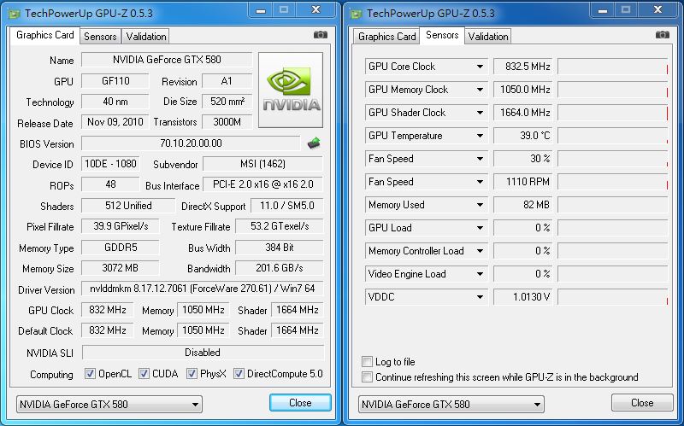Expand the GPU Temperature sensor dropdown
The height and width of the screenshot is (426, 684).
[480, 136]
